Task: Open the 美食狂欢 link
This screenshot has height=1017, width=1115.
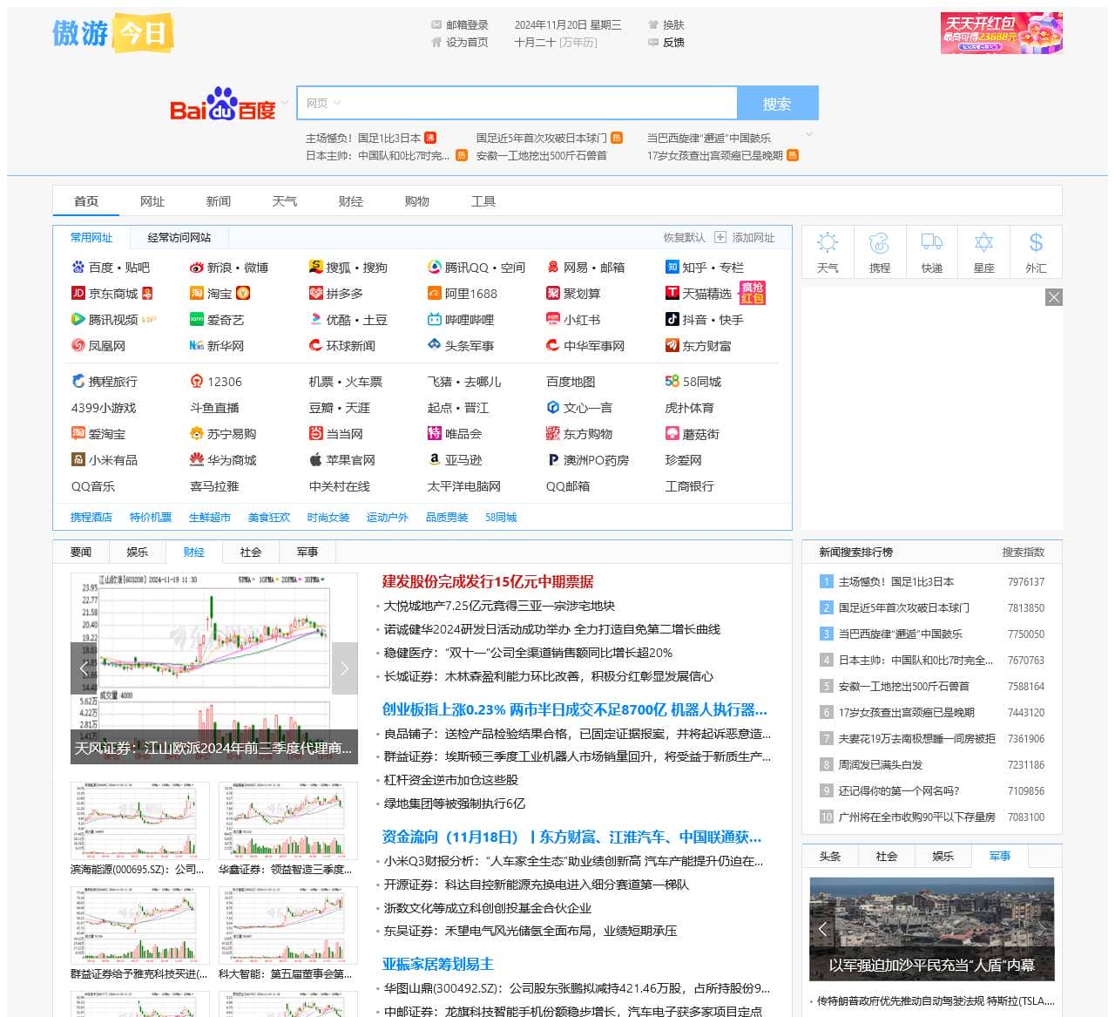Action: [x=269, y=517]
